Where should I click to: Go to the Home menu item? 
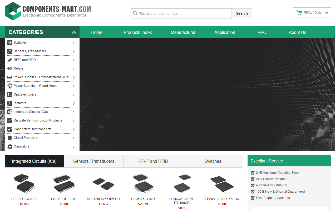(97, 32)
